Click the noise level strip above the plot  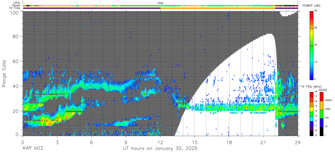pos(160,5)
